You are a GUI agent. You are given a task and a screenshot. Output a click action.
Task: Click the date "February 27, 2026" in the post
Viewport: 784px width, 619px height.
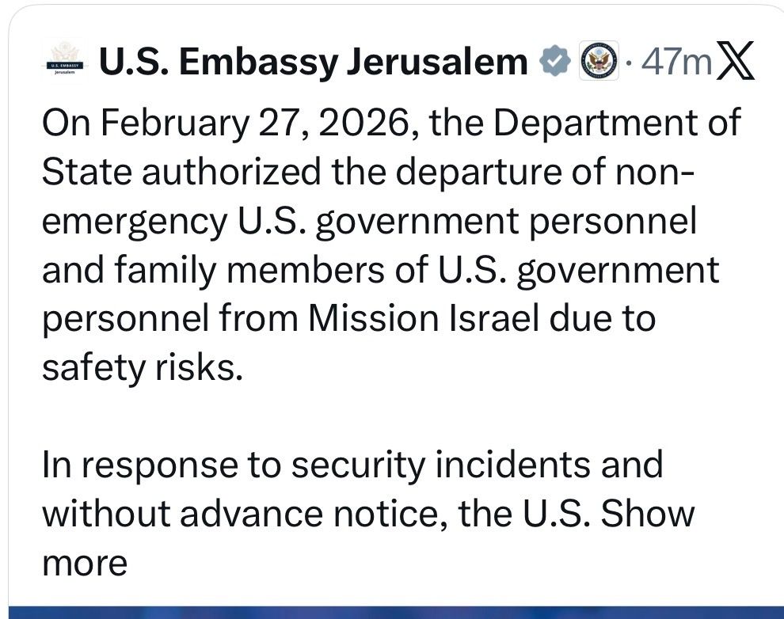pyautogui.click(x=255, y=124)
